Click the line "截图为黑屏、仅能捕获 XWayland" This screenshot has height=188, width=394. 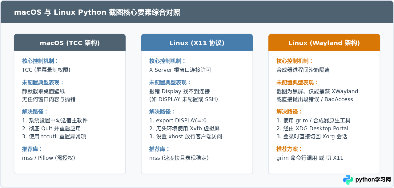[x=317, y=91]
